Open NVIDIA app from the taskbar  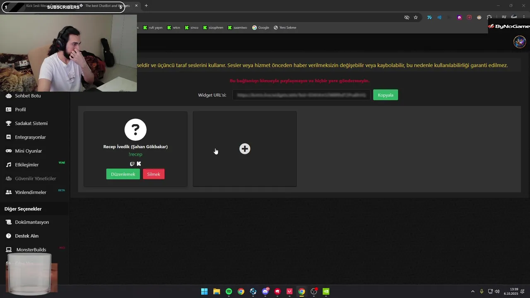tap(326, 291)
